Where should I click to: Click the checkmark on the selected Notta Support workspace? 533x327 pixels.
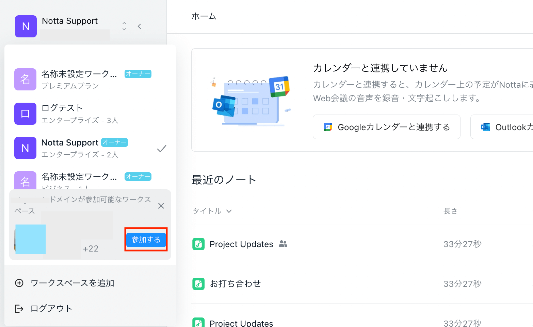[162, 148]
